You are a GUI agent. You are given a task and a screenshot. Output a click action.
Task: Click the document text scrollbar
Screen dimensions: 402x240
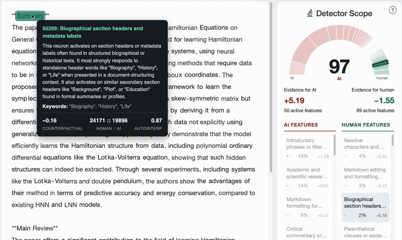[271, 87]
